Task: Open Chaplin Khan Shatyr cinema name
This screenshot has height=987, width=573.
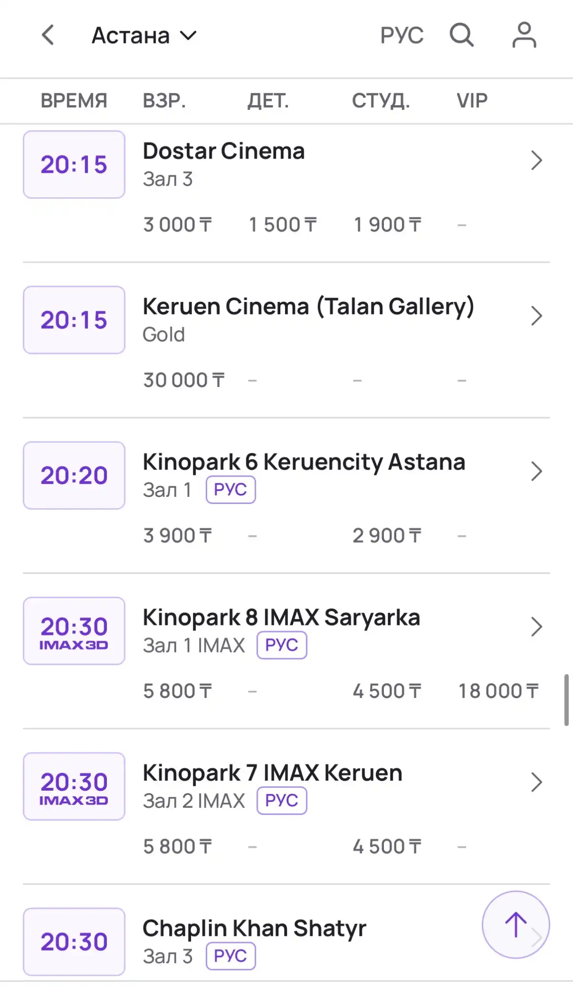Action: tap(254, 928)
